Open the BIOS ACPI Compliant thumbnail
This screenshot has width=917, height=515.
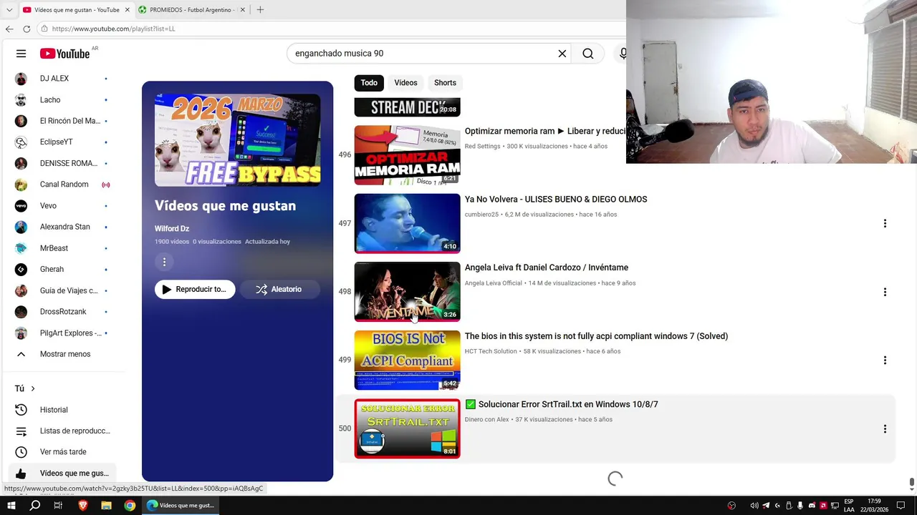click(x=407, y=360)
